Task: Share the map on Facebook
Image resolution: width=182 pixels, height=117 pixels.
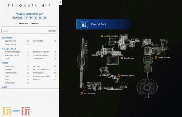Action: point(26,18)
